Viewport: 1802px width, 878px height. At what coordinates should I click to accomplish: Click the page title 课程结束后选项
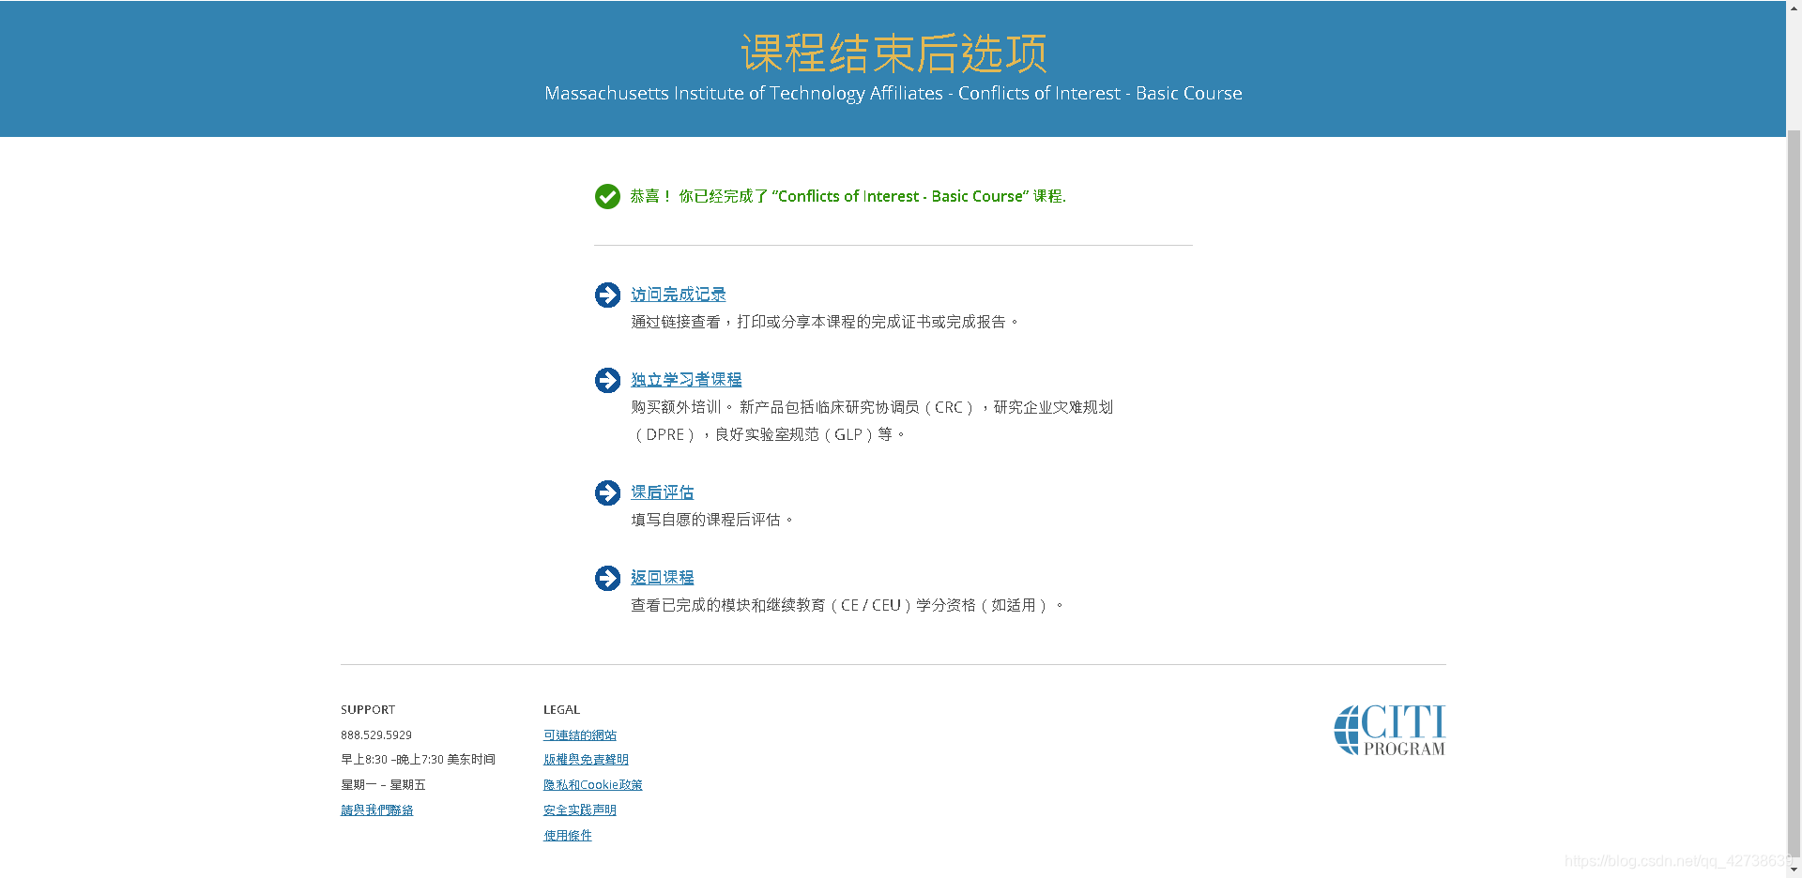893,53
